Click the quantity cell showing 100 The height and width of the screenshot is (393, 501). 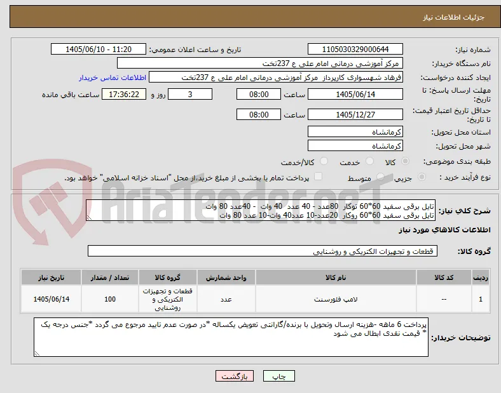click(110, 299)
